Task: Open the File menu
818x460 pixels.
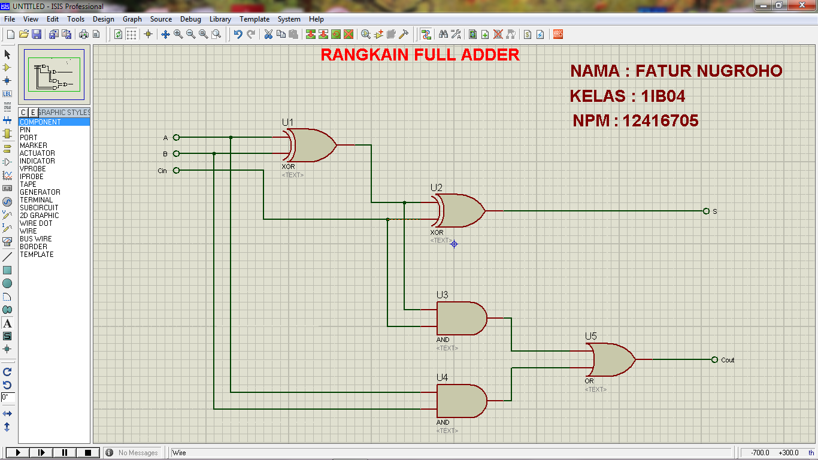Action: (10, 19)
